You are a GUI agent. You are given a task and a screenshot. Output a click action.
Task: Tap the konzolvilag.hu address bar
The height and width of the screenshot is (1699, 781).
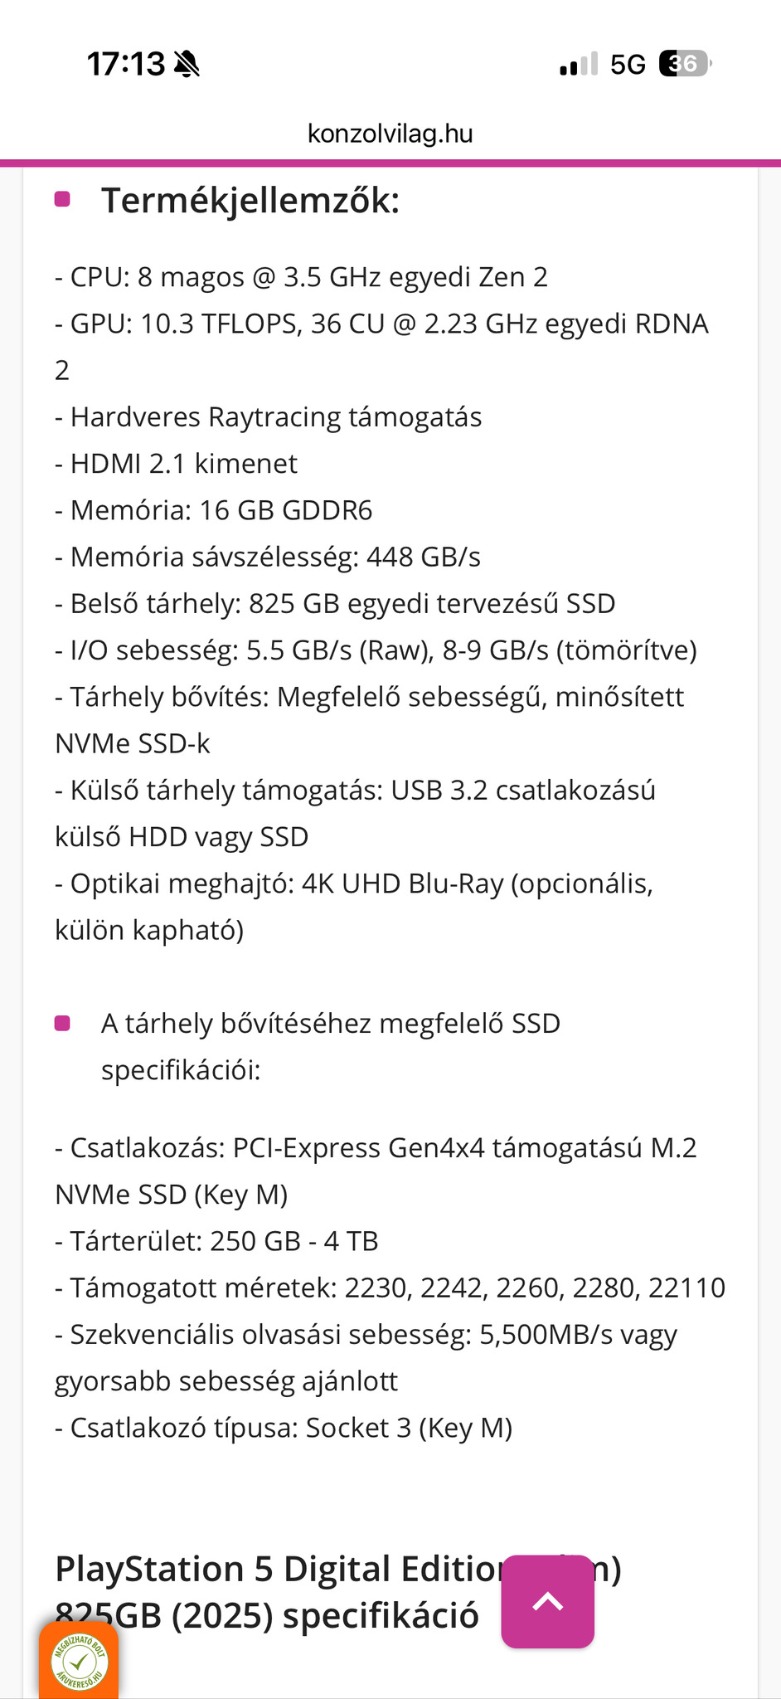(x=390, y=134)
